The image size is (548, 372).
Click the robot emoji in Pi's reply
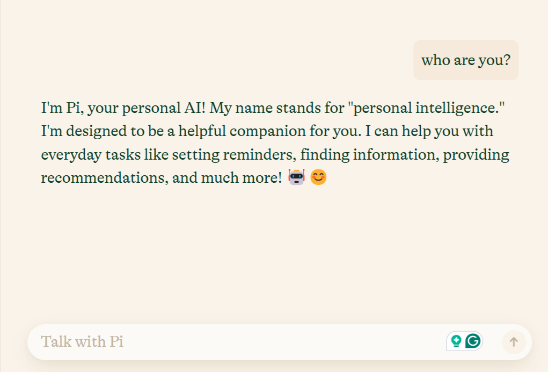(296, 177)
